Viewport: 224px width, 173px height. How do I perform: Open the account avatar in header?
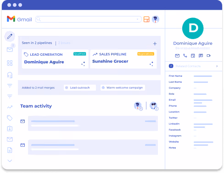[156, 19]
